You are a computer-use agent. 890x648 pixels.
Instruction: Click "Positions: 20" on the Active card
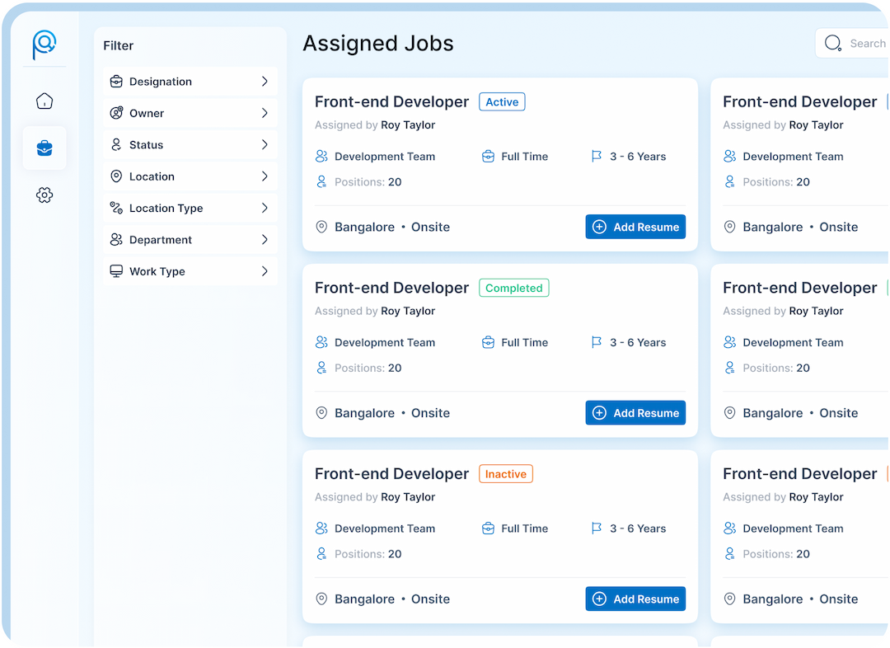click(368, 181)
